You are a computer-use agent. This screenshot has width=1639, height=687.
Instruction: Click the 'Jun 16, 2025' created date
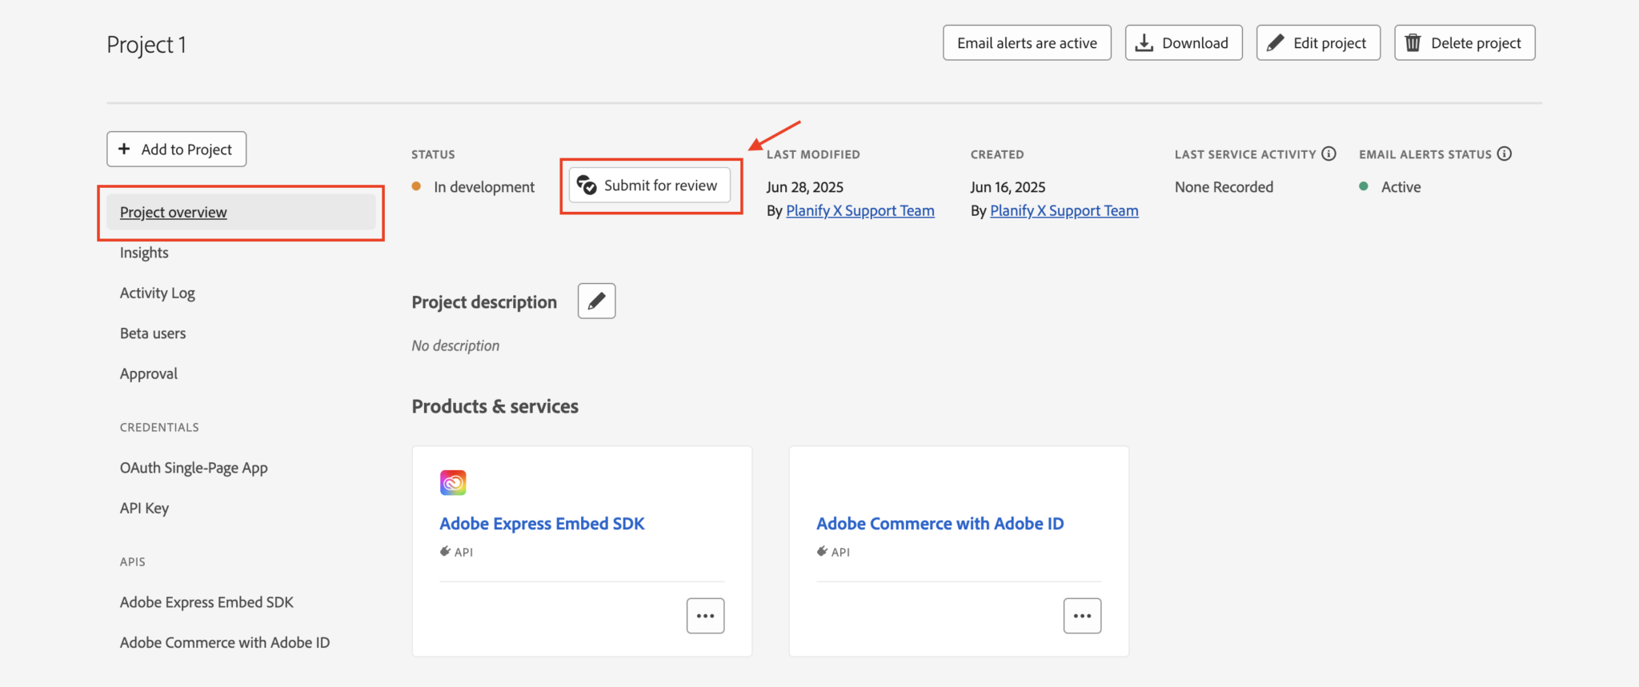pos(1008,186)
